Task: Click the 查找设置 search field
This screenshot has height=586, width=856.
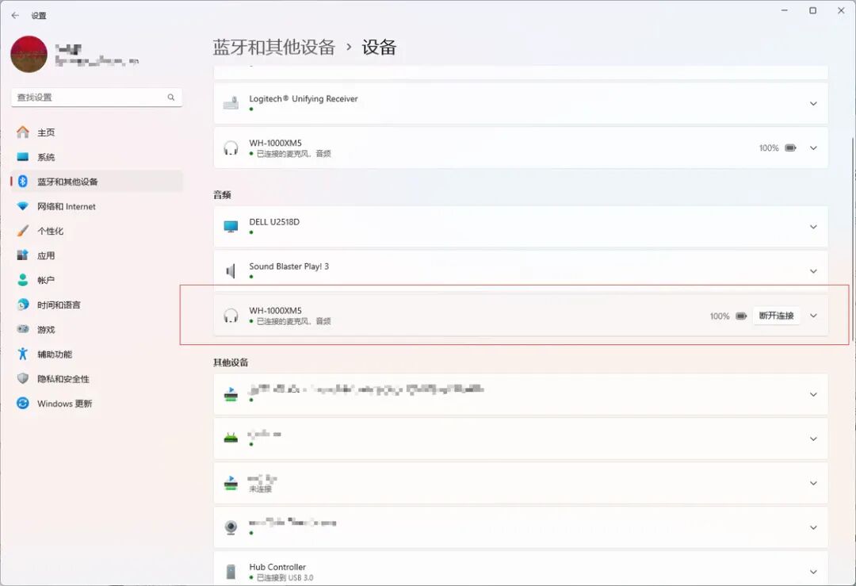Action: point(97,98)
